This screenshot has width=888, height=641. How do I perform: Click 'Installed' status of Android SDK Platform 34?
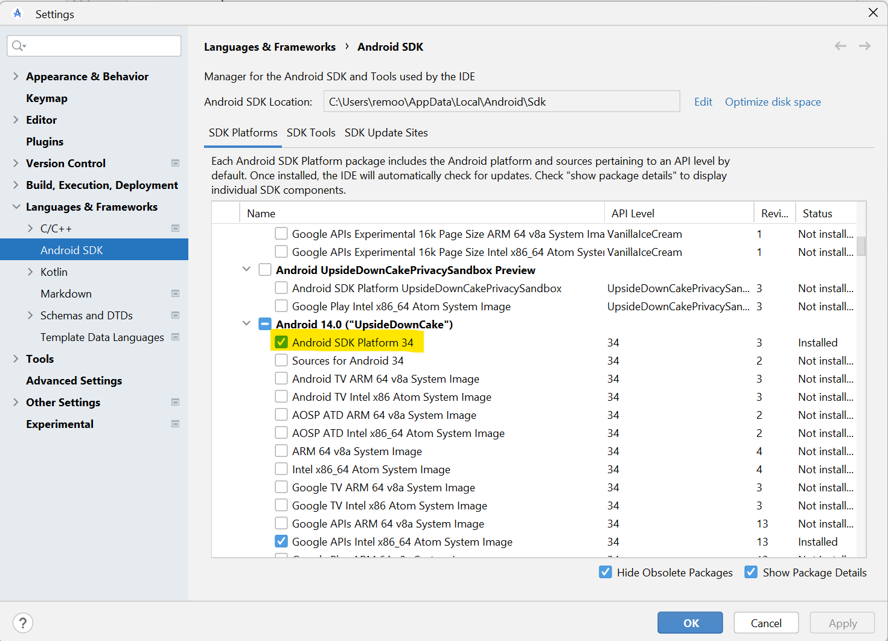point(817,343)
